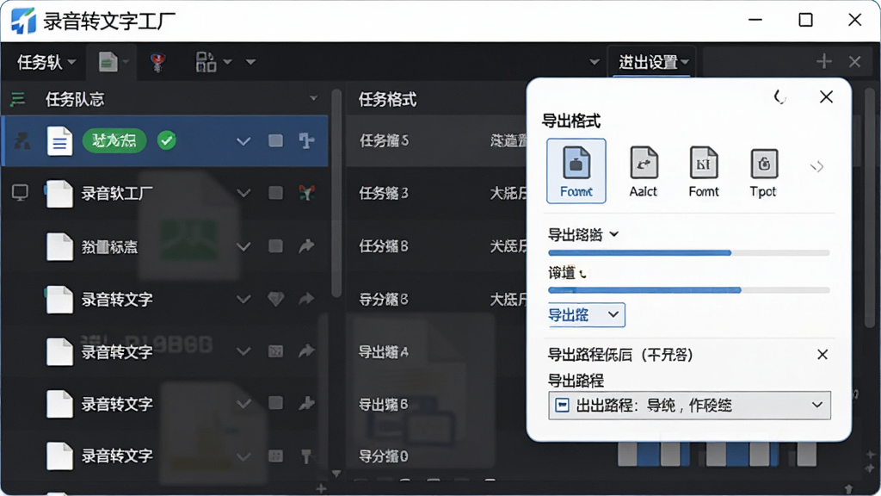Toggle the square box in the highlighted row
This screenshot has height=496, width=881.
[275, 140]
